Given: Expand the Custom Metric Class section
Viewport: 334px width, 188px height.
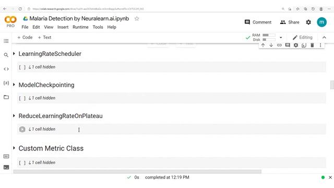Looking at the screenshot, I should [14, 148].
